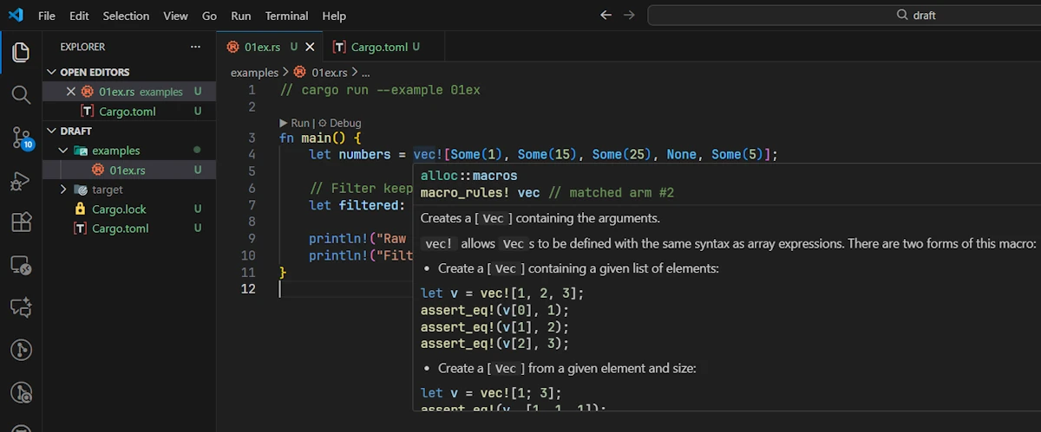Open Source Control with 10 changes badge
This screenshot has height=432, width=1041.
(x=21, y=138)
